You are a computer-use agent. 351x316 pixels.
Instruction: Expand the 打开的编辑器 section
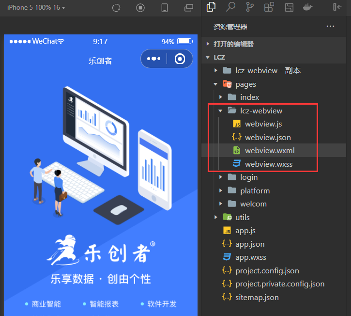[x=234, y=44]
